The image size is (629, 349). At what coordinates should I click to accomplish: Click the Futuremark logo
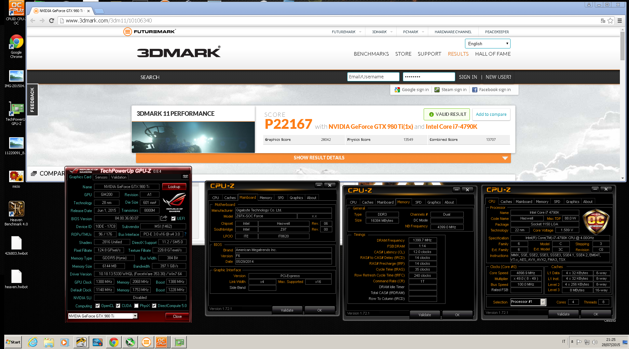tap(150, 32)
